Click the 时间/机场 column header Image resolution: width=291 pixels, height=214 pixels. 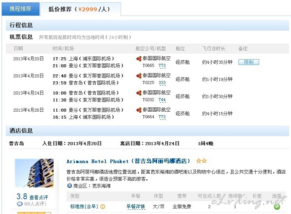pos(63,49)
